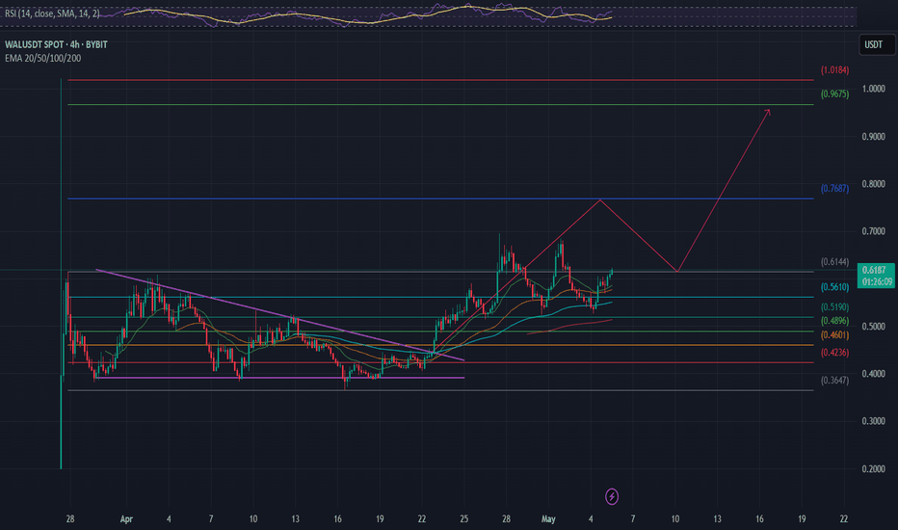Click the 0.8000 price axis tick
Viewport: 898px width, 530px height.
(873, 184)
